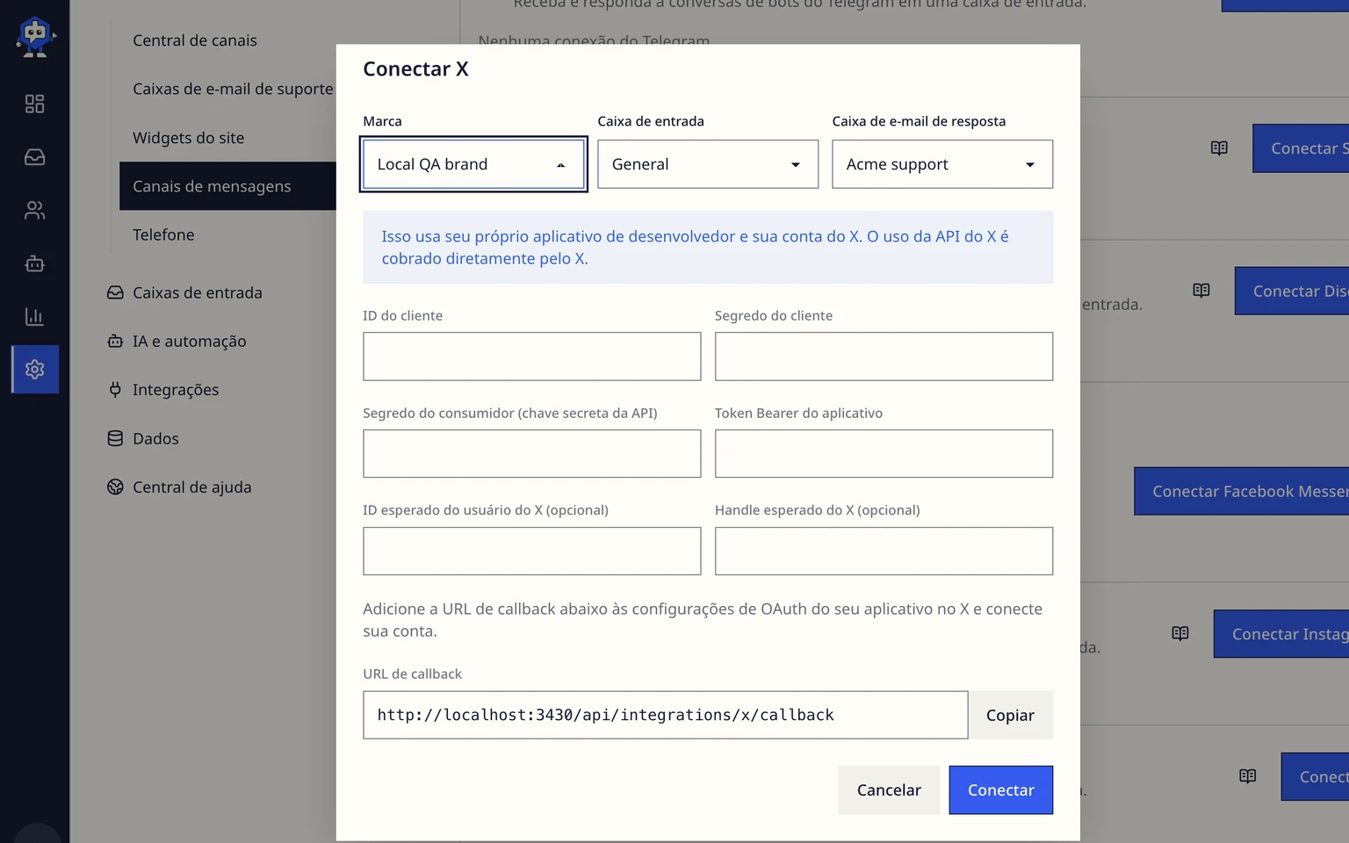Click the Copiar button for callback URL
Screen dimensions: 1349x843
1010,715
